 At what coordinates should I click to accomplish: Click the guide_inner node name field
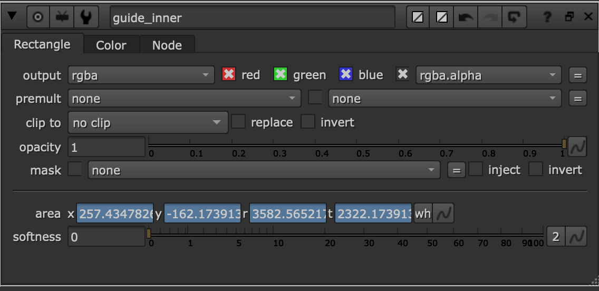coord(252,17)
